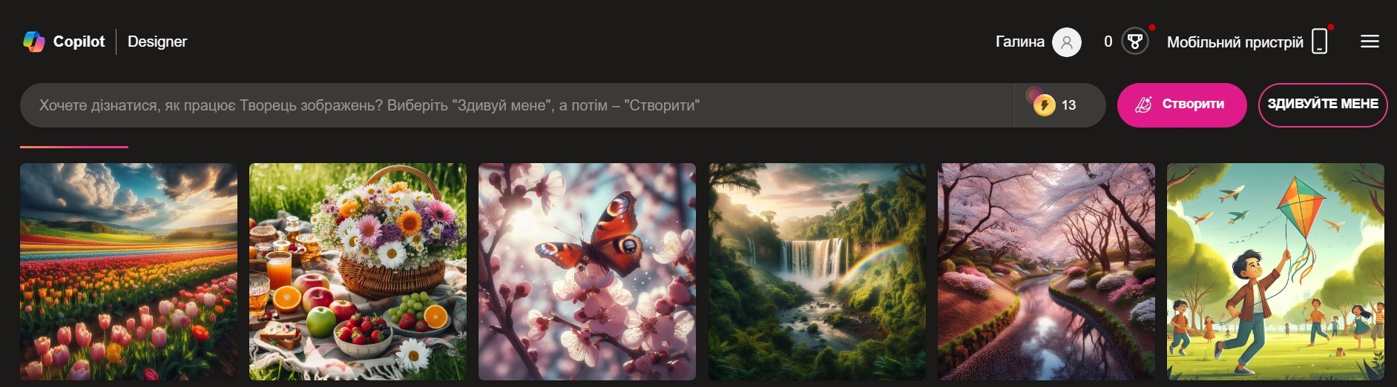Click the Створити button
This screenshot has height=387, width=1397.
(1182, 105)
